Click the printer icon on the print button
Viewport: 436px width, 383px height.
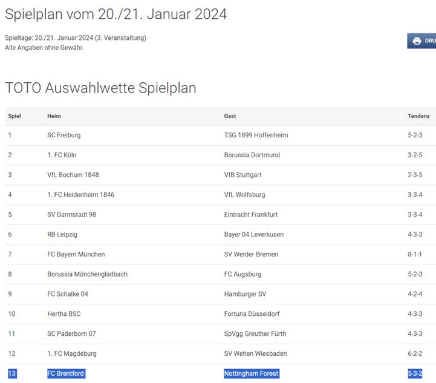417,41
